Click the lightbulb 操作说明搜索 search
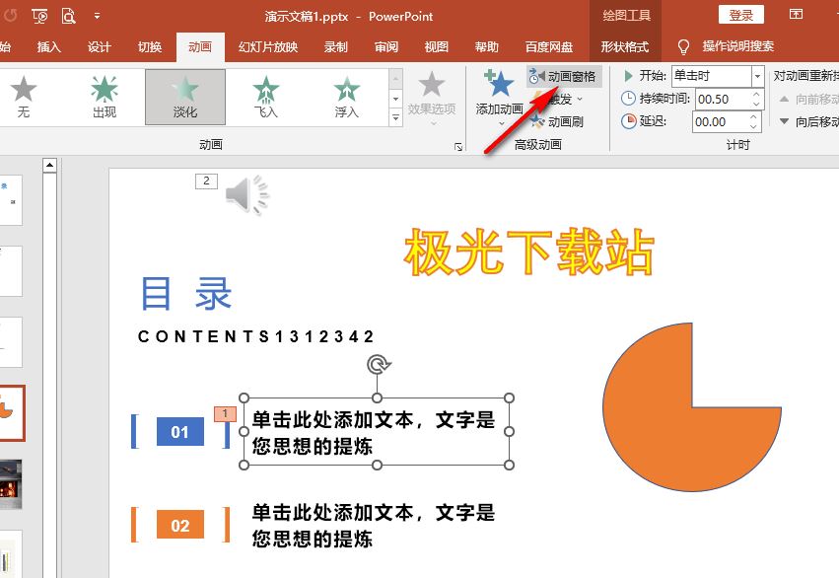This screenshot has height=578, width=839. [x=683, y=46]
